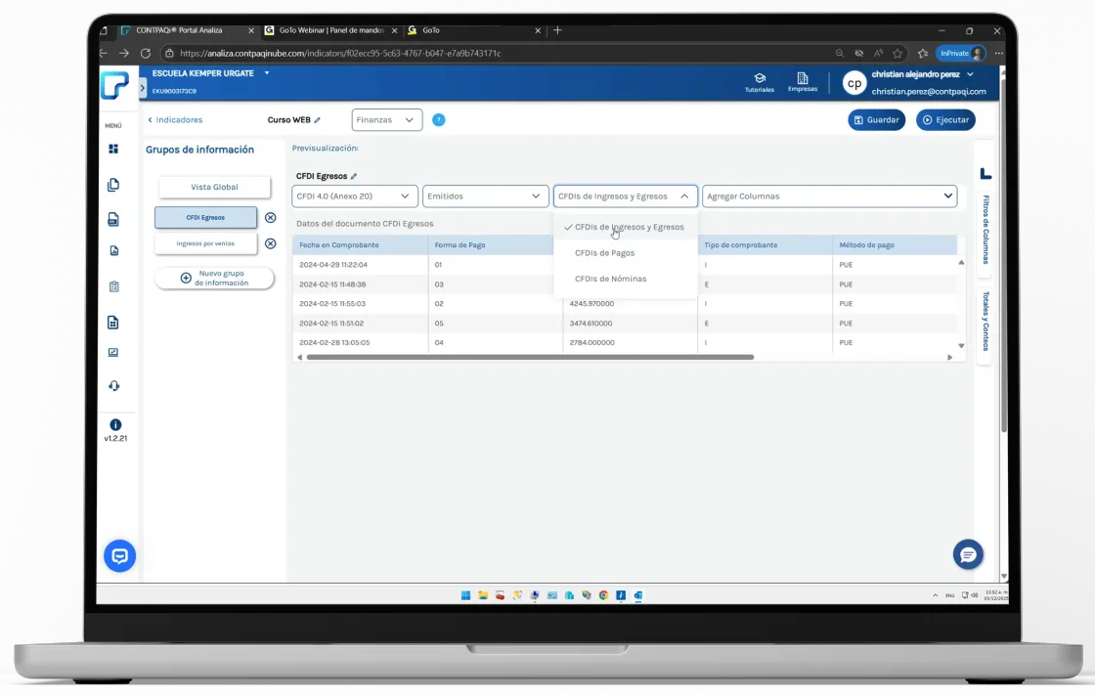Remove the Ingresos por ventas group

(270, 243)
